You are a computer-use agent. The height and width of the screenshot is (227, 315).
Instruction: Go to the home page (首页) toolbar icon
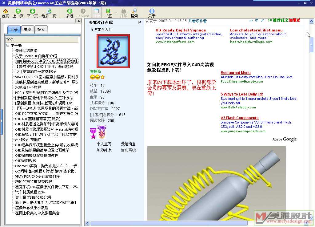(6, 13)
